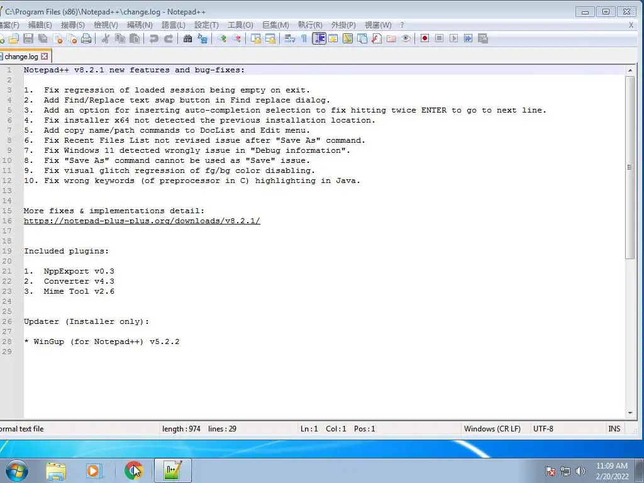Click the length : 974 status text
The height and width of the screenshot is (483, 644).
coord(181,429)
